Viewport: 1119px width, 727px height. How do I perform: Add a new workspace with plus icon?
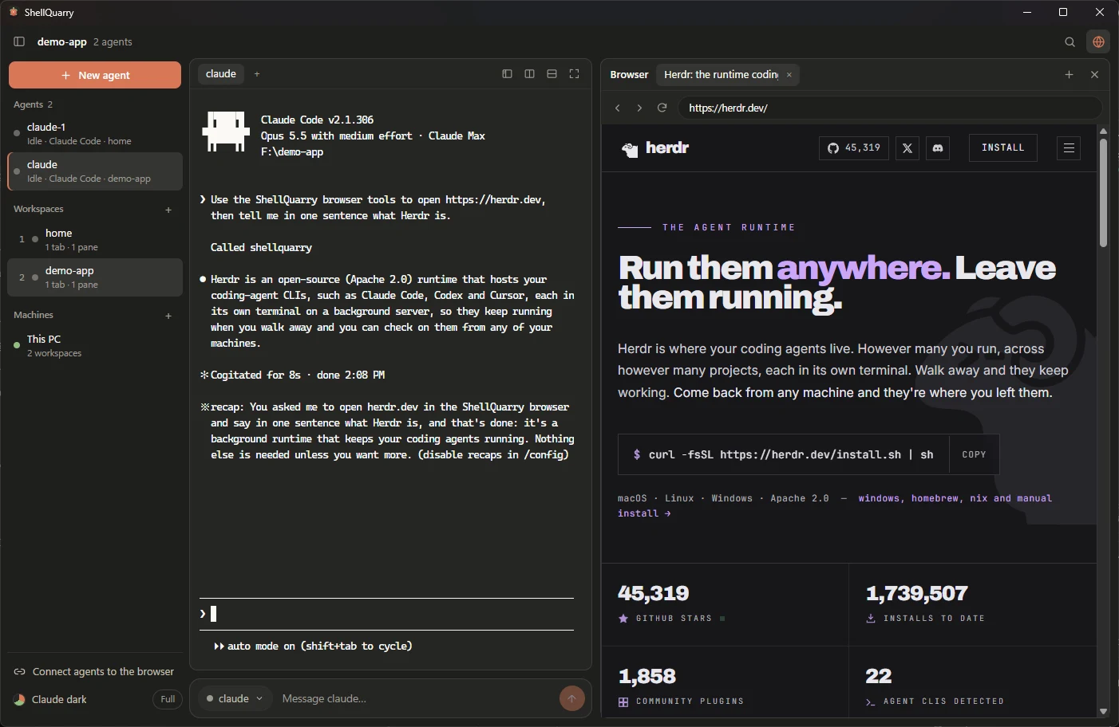(168, 210)
